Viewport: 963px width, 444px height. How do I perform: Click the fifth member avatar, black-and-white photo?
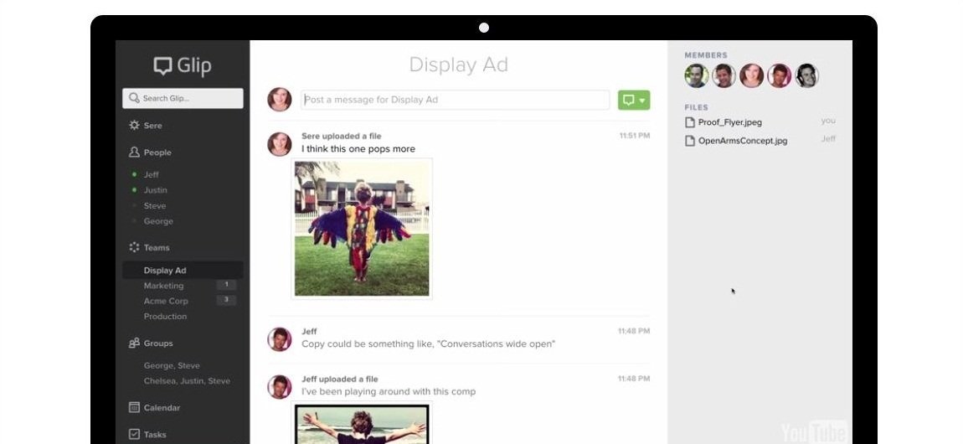(807, 76)
